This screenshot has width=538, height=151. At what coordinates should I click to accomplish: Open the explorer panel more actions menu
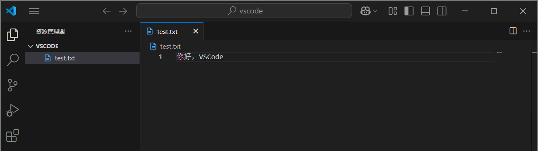coord(128,31)
